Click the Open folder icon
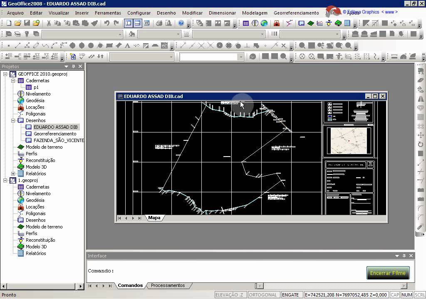 point(17,23)
